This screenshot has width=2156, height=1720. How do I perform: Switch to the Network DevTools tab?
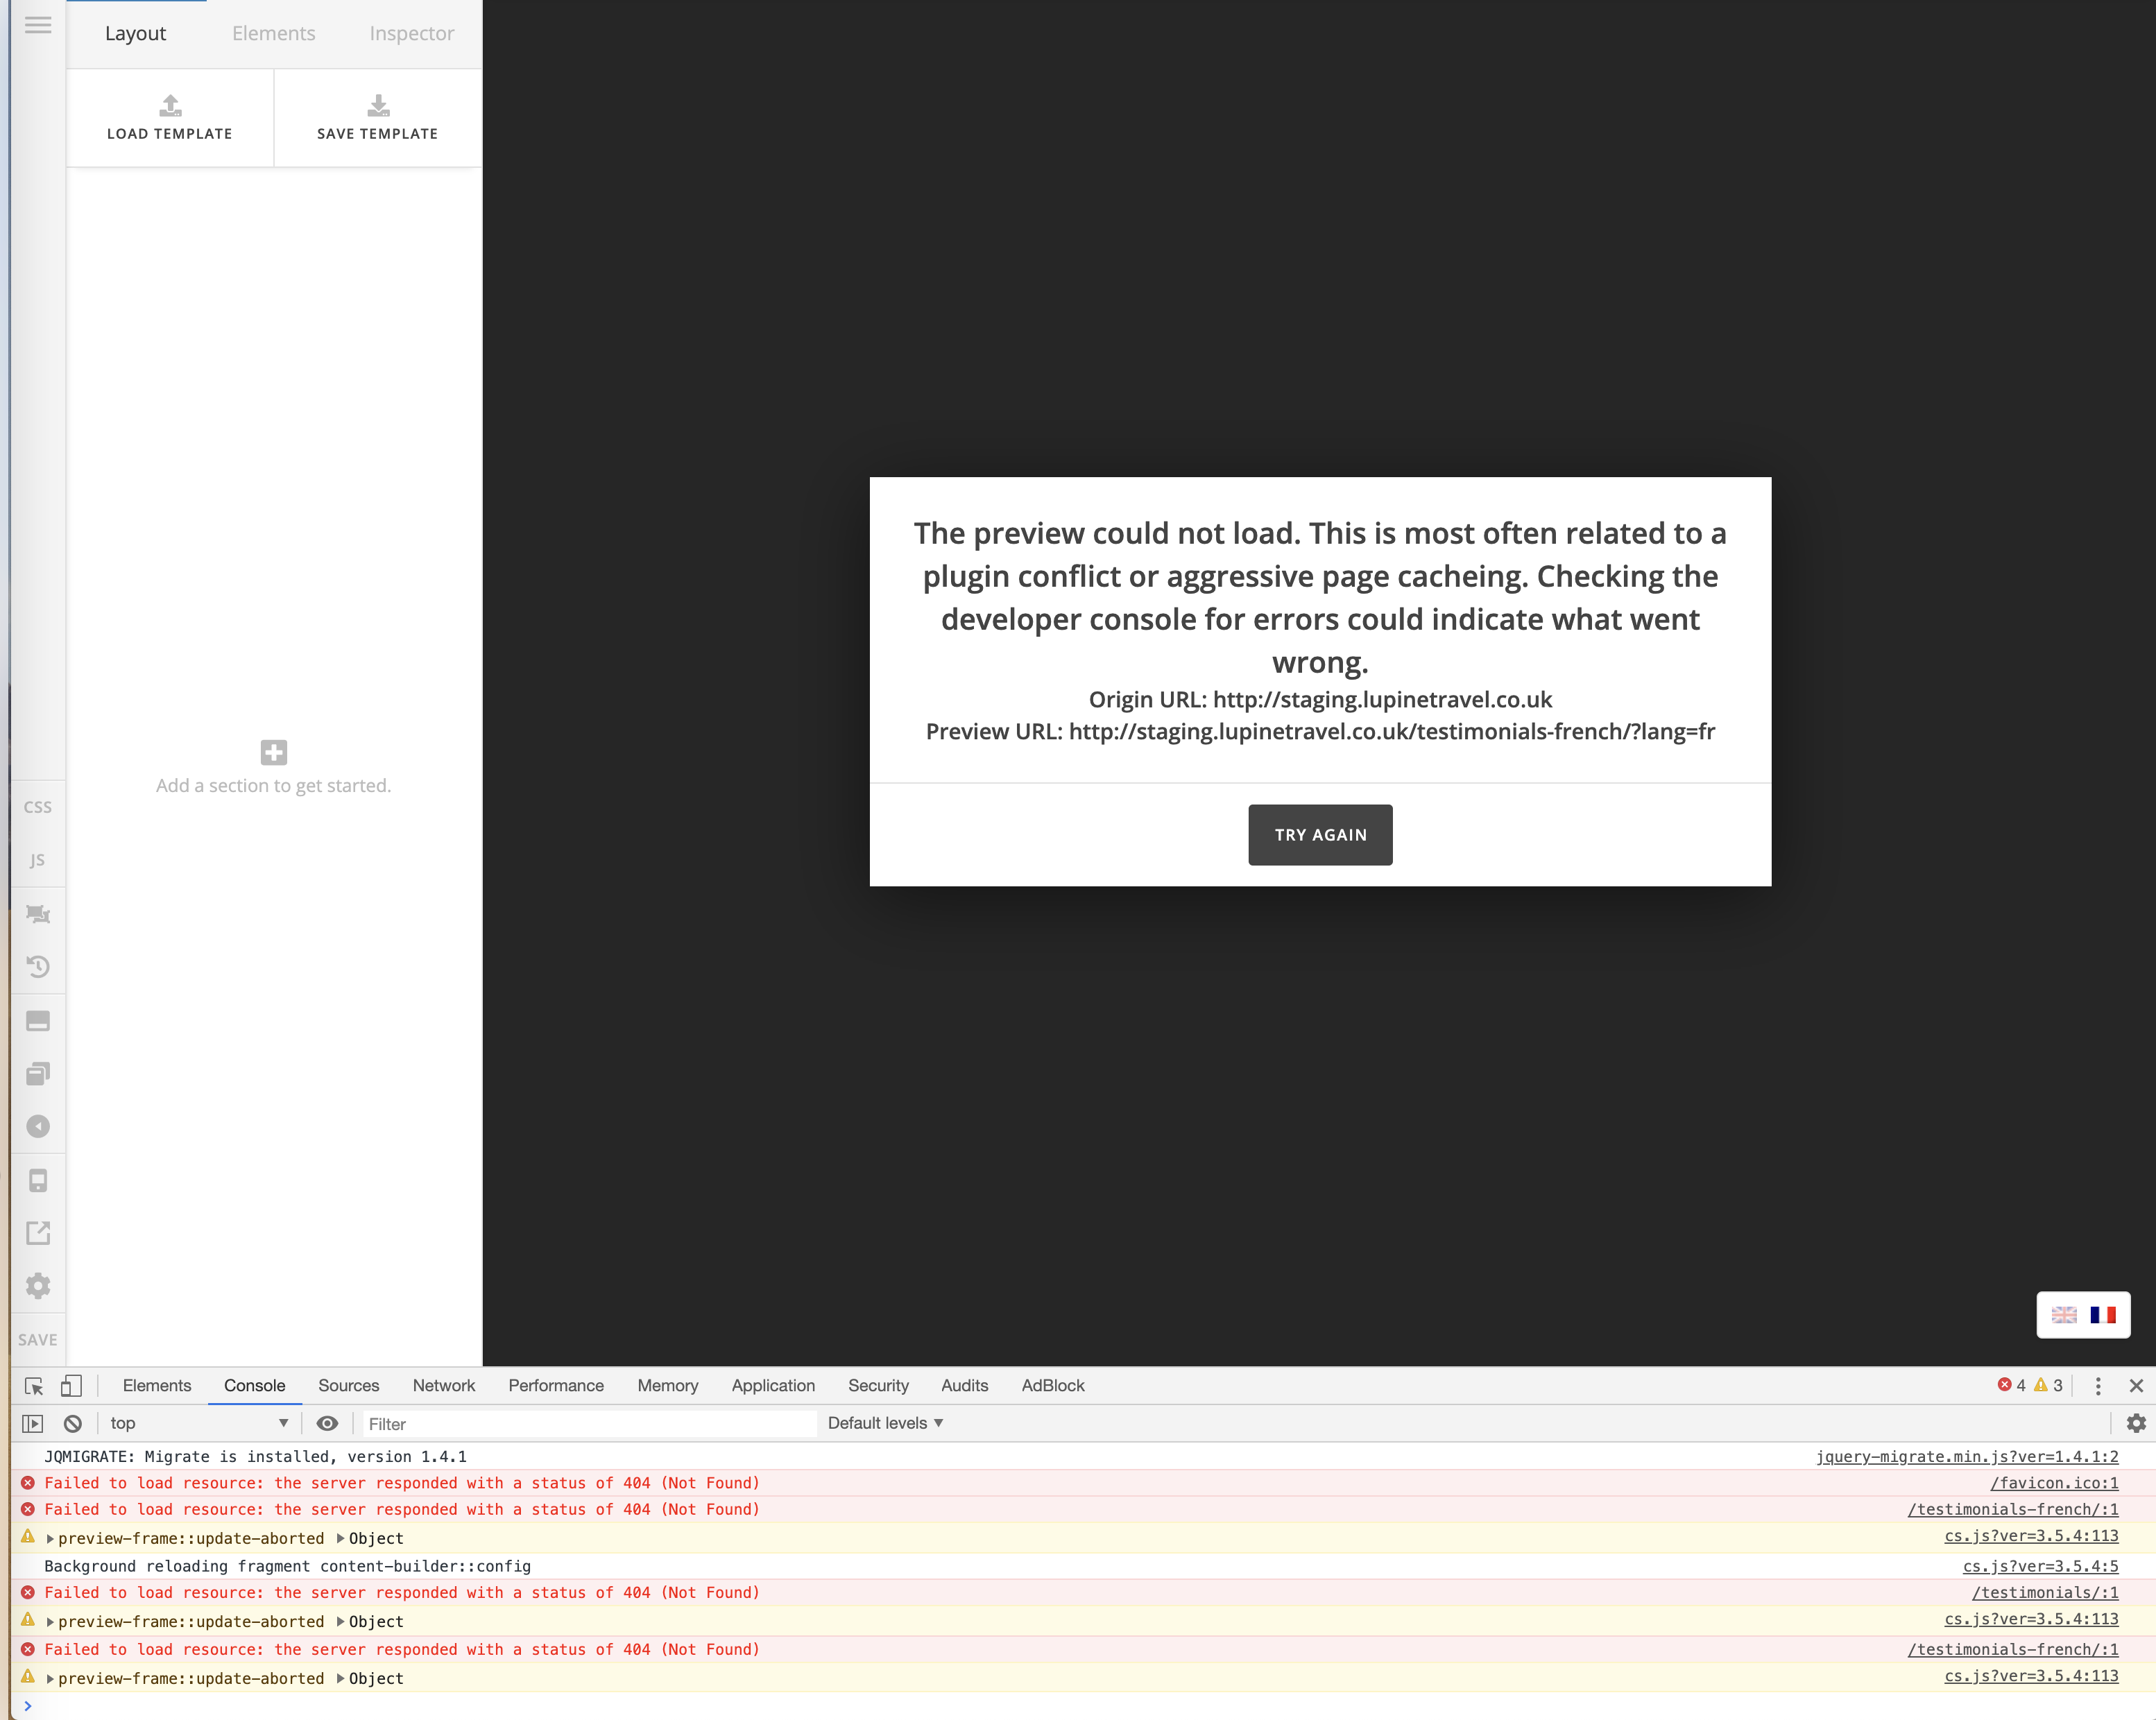pos(443,1386)
